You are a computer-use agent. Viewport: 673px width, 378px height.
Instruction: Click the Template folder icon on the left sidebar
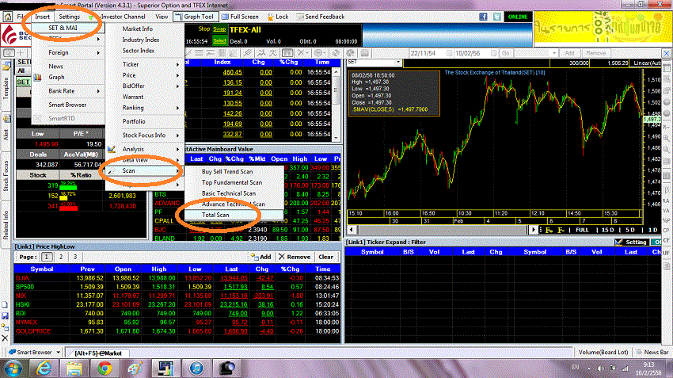coord(6,66)
